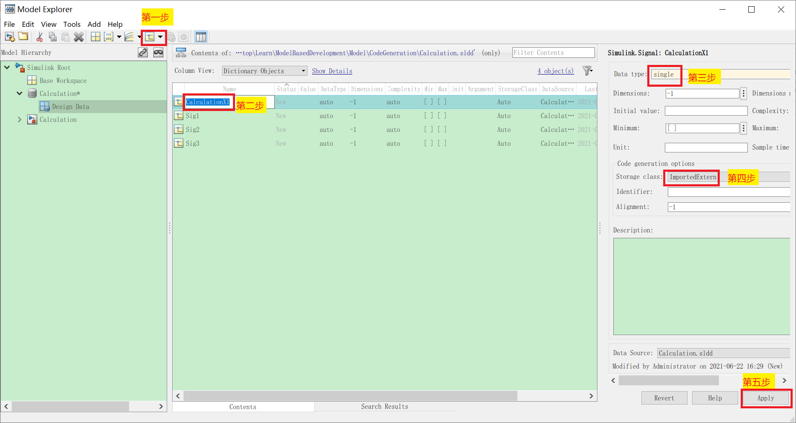Screen dimensions: 796x423
Task: Click the Delete X toolbar icon
Action: 79,37
